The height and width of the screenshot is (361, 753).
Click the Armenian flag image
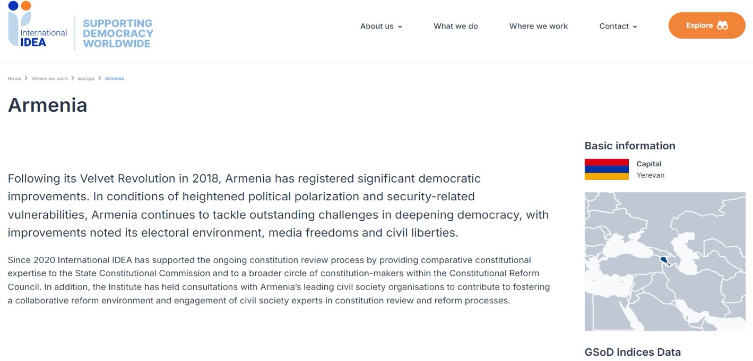point(607,169)
